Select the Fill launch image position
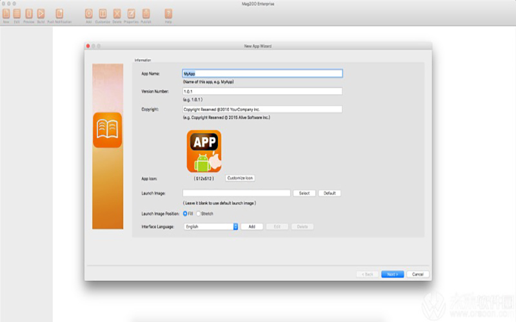Viewport: 516px width, 322px height. click(x=185, y=214)
